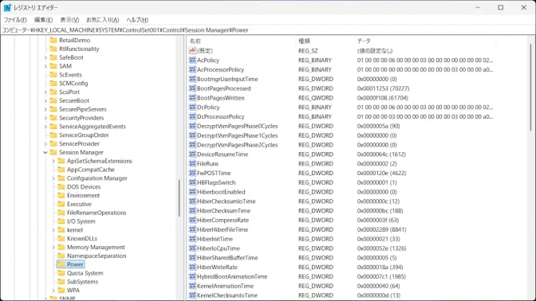Select the DecryptVsmPagesPhase0Cycles value name
536x301 pixels.
(x=237, y=126)
